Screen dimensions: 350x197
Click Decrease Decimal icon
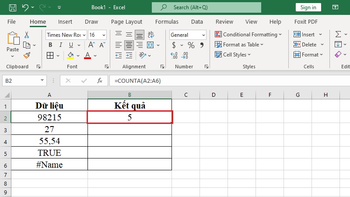click(x=185, y=56)
